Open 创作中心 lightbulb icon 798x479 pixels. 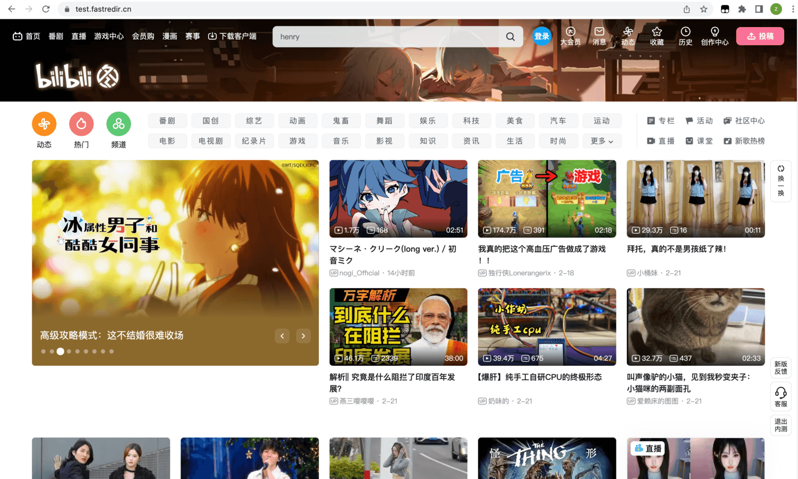click(x=714, y=36)
